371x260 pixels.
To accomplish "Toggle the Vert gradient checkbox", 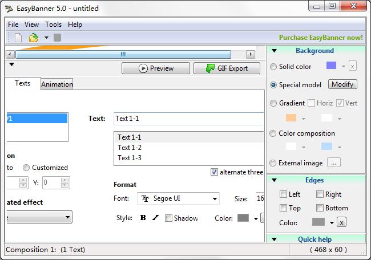I will tap(340, 103).
